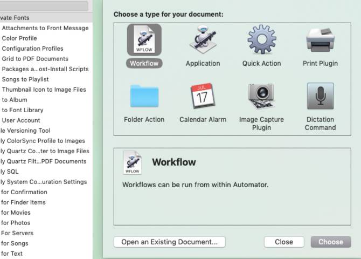361x259 pixels.
Task: Click the 'Workflow' label under selected icon
Action: (x=144, y=64)
